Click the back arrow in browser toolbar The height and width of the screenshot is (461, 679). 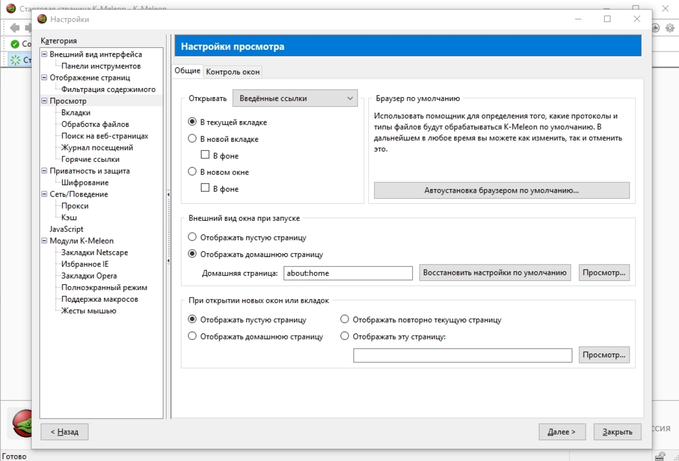click(x=15, y=28)
